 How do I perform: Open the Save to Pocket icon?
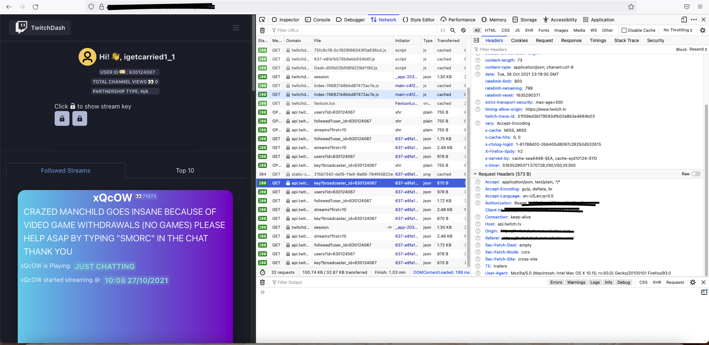coord(687,7)
